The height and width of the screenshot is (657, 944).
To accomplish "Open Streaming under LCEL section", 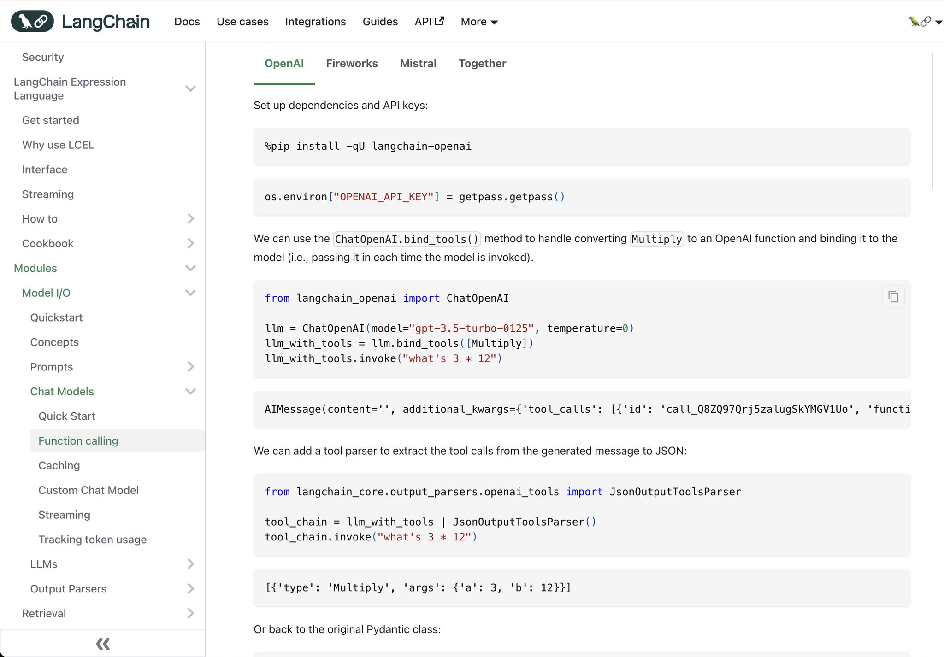I will 48,194.
